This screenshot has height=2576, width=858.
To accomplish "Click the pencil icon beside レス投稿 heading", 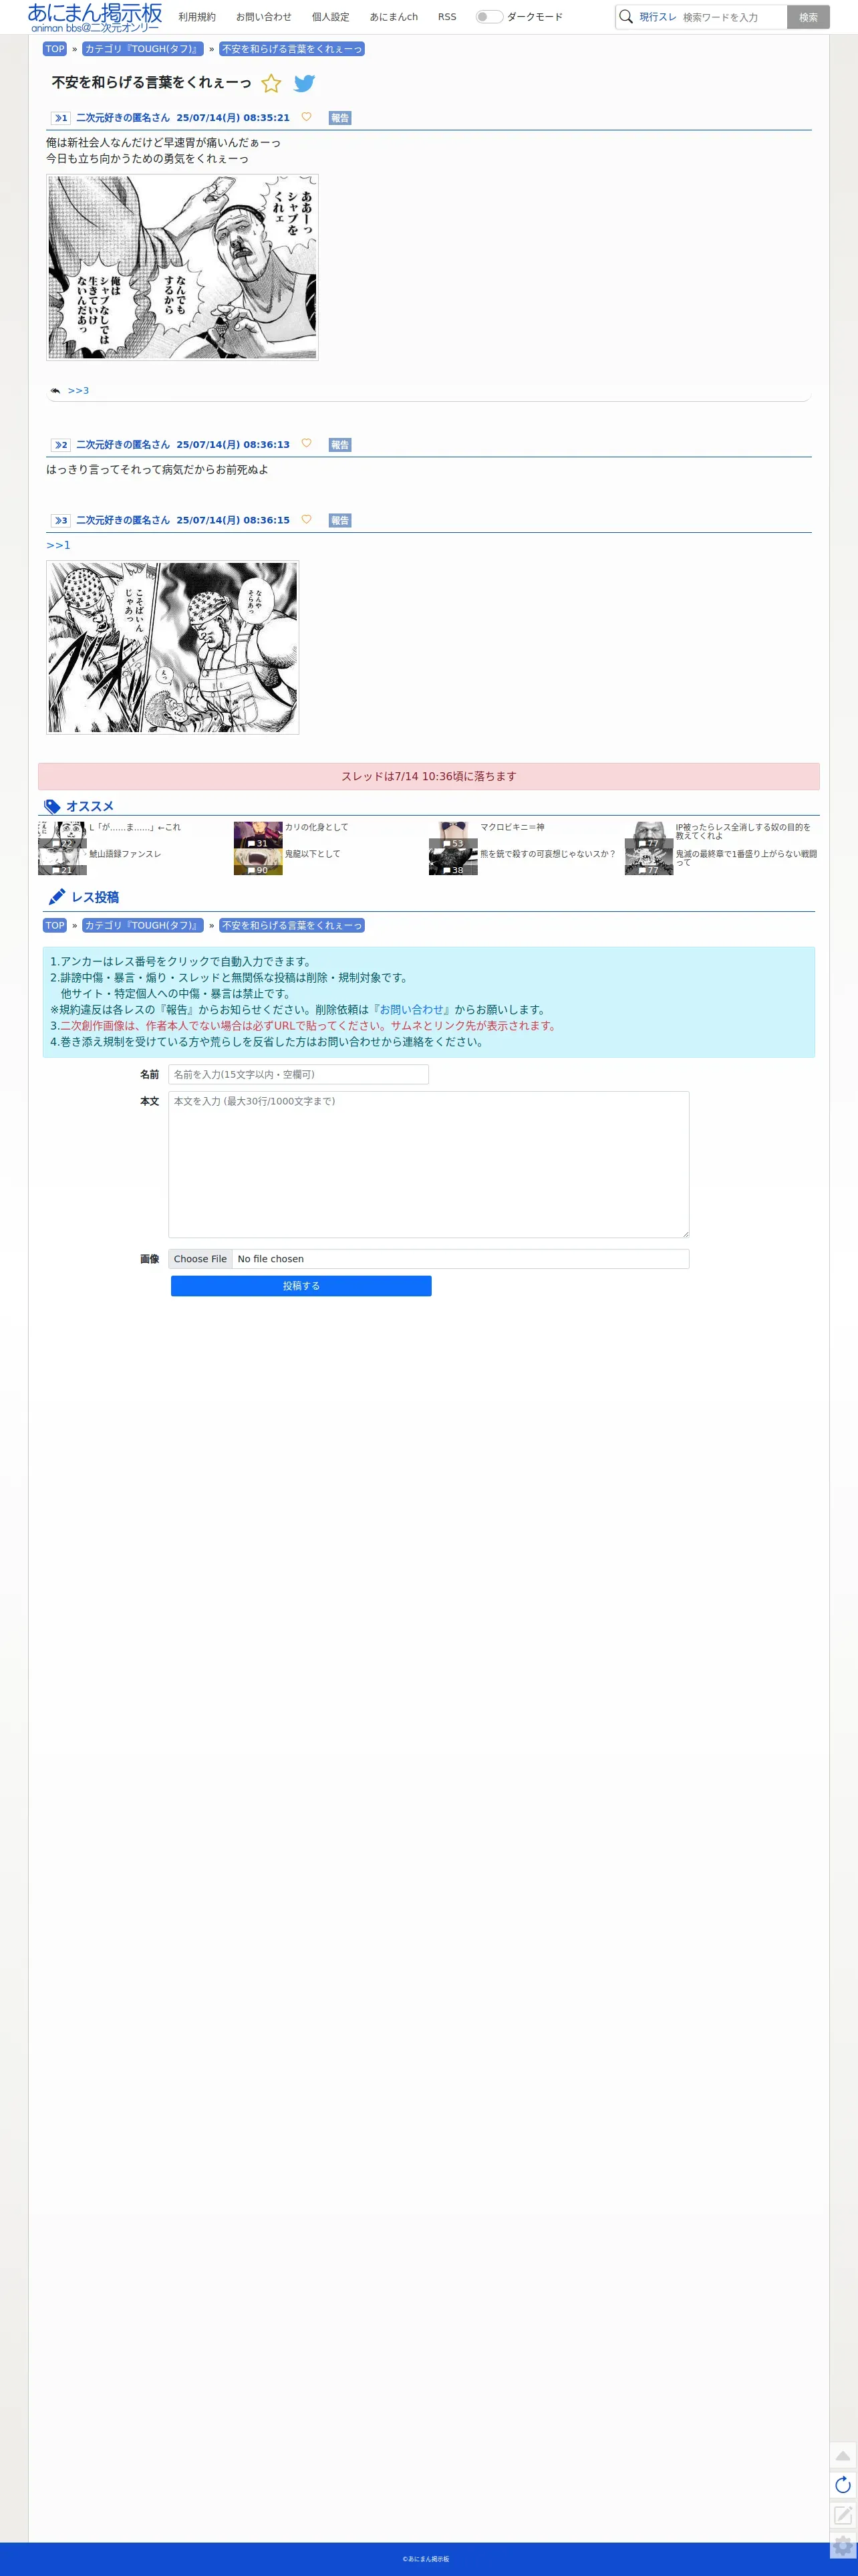I will click(x=57, y=897).
